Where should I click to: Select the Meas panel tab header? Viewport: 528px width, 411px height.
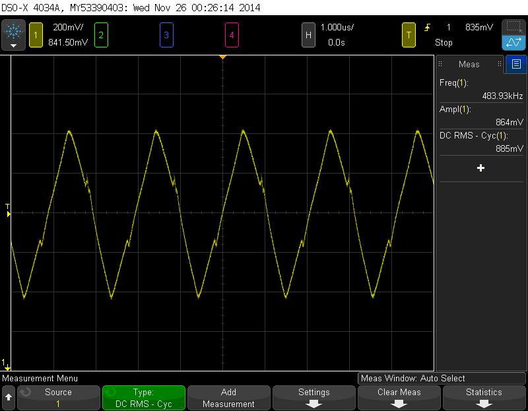(x=469, y=64)
